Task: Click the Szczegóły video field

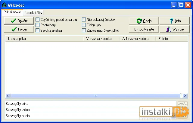Action: (x=90, y=110)
